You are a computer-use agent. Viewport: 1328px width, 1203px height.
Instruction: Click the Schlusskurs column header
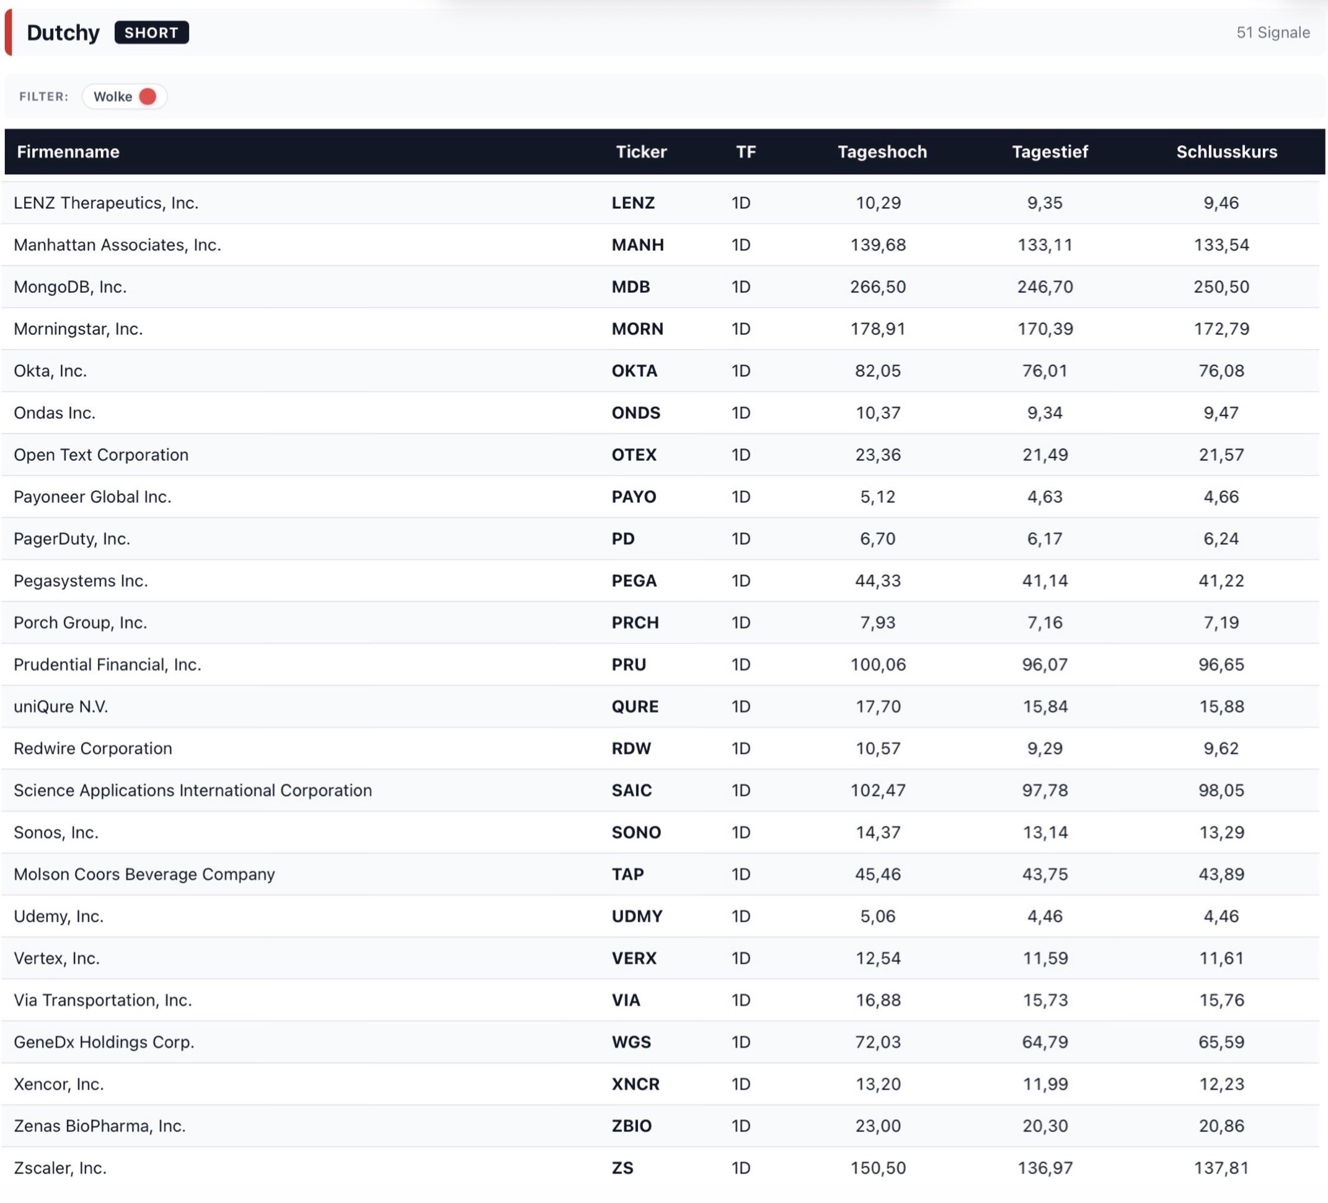pos(1226,151)
